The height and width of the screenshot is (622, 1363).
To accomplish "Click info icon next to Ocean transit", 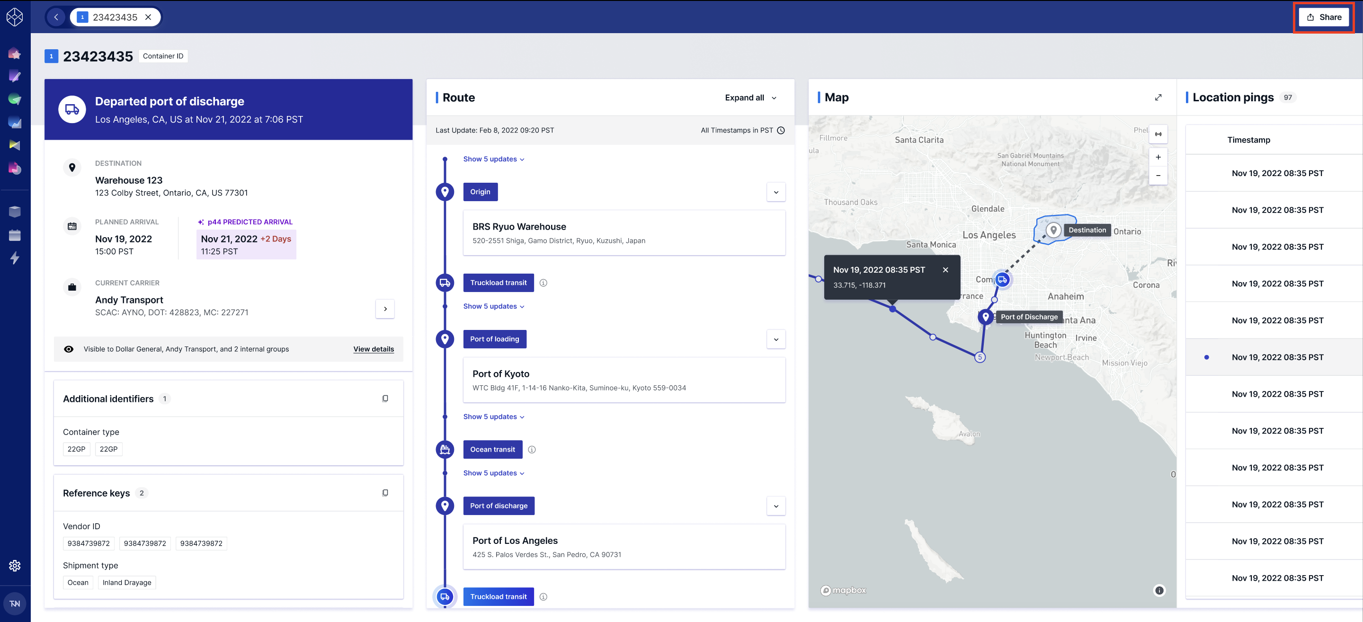I will pos(532,450).
